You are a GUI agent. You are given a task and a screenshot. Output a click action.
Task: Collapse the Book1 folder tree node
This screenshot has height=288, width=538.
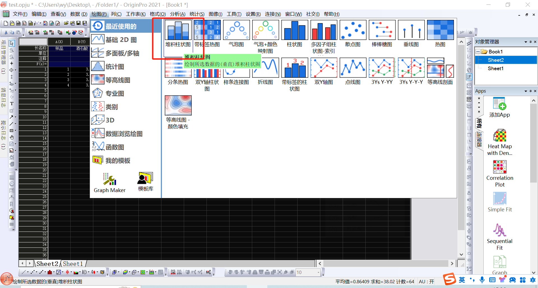pyautogui.click(x=478, y=52)
